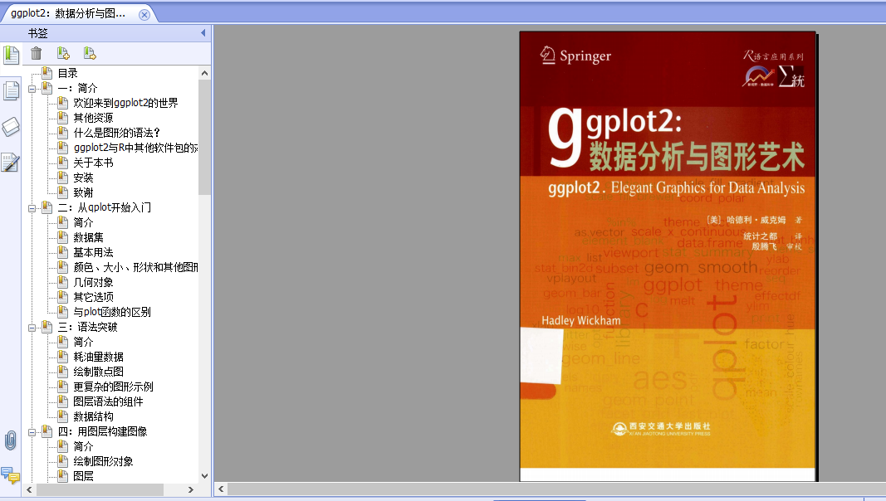Go to 其它选项 bookmark
This screenshot has width=886, height=501.
(93, 297)
